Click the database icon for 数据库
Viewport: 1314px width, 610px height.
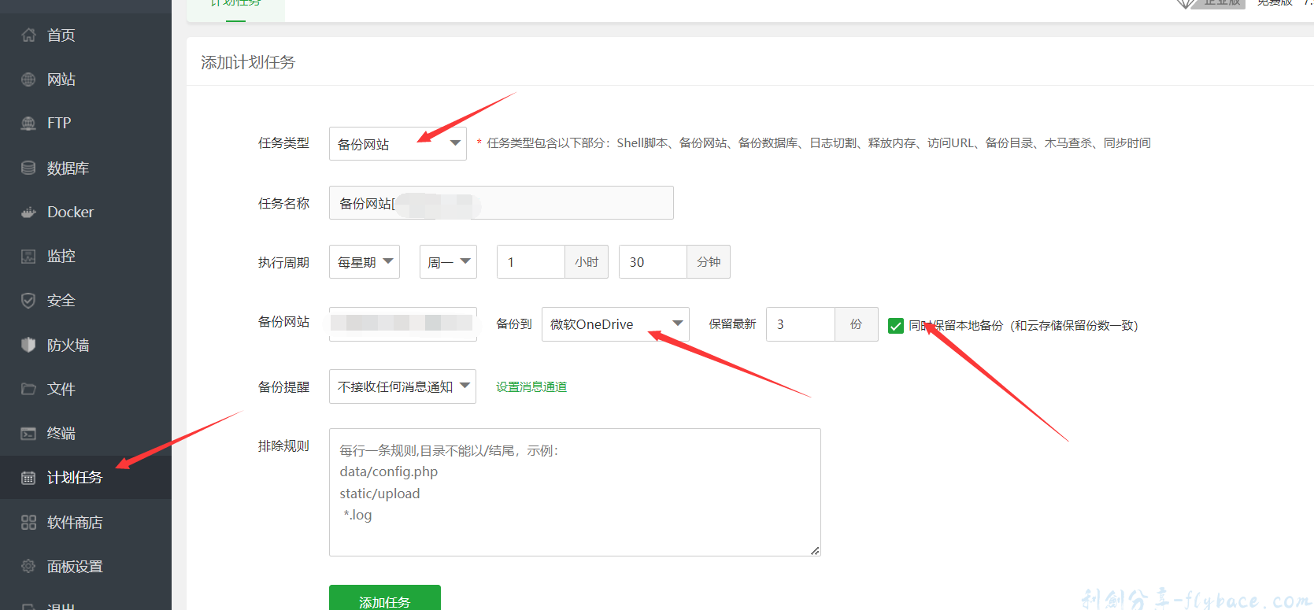pyautogui.click(x=28, y=168)
